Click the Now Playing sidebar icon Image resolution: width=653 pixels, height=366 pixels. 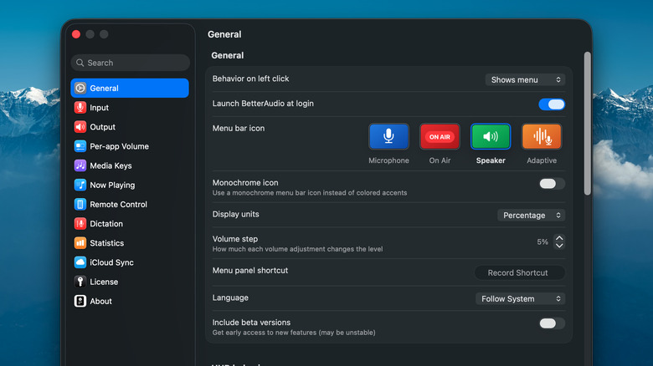[x=80, y=185]
